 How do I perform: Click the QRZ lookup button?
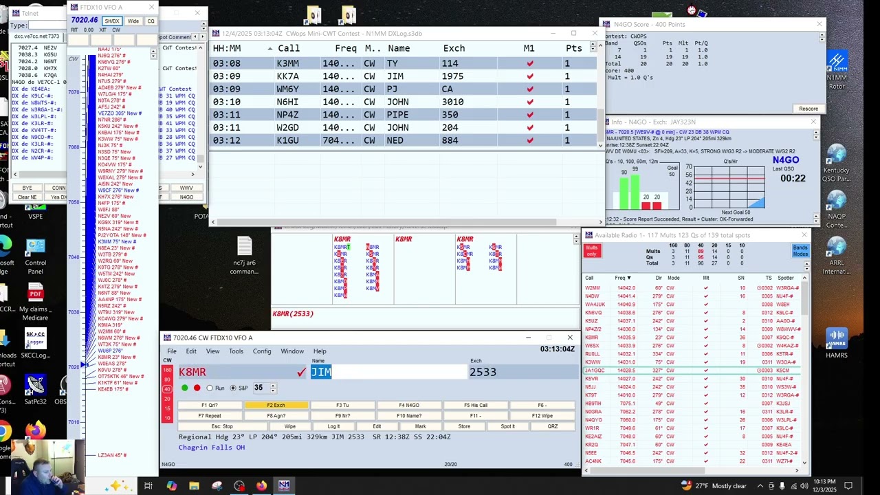pos(552,426)
